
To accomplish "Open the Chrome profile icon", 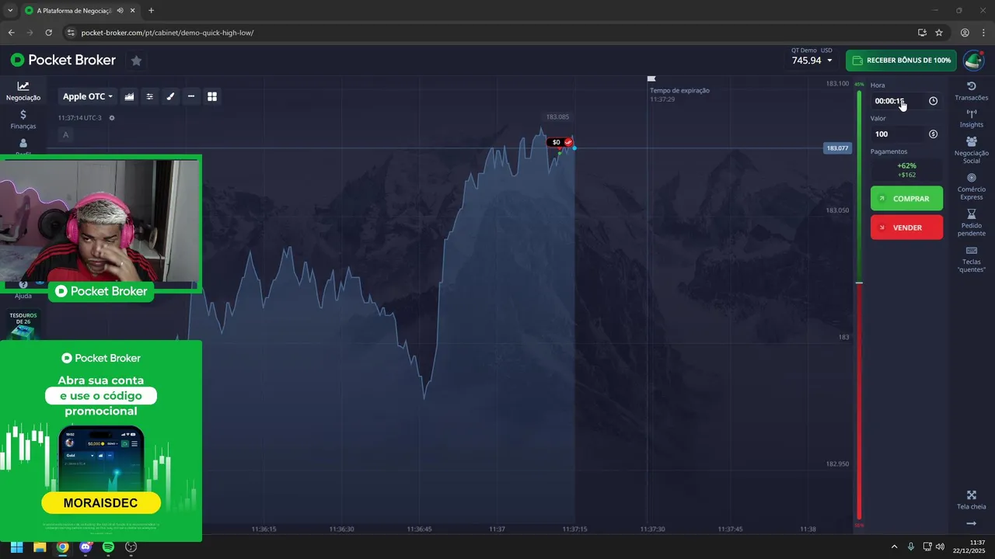I will (965, 33).
